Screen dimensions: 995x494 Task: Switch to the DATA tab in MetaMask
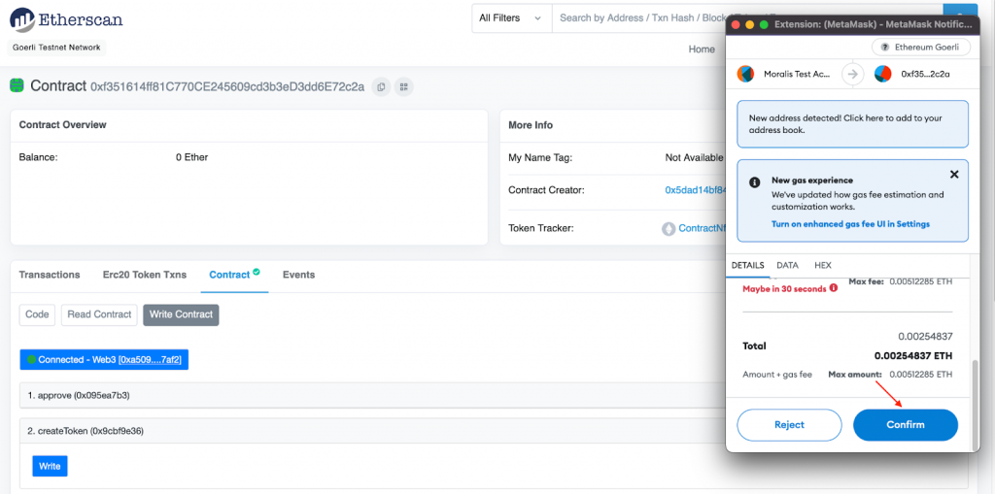787,265
